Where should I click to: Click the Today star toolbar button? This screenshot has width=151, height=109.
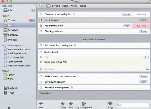(63, 104)
